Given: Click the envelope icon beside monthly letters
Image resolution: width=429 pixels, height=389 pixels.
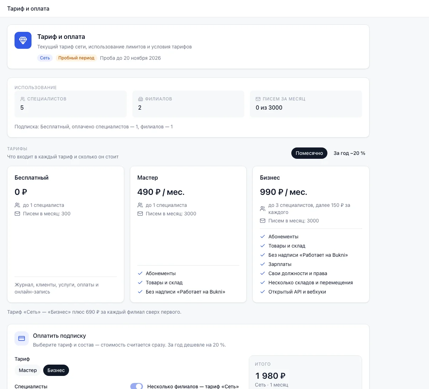Looking at the screenshot, I should [x=258, y=99].
